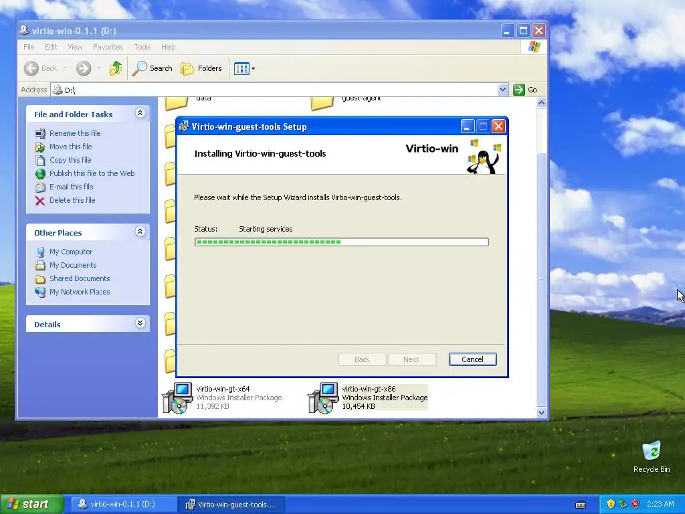The image size is (685, 514).
Task: Open the File menu in Explorer
Action: [29, 47]
